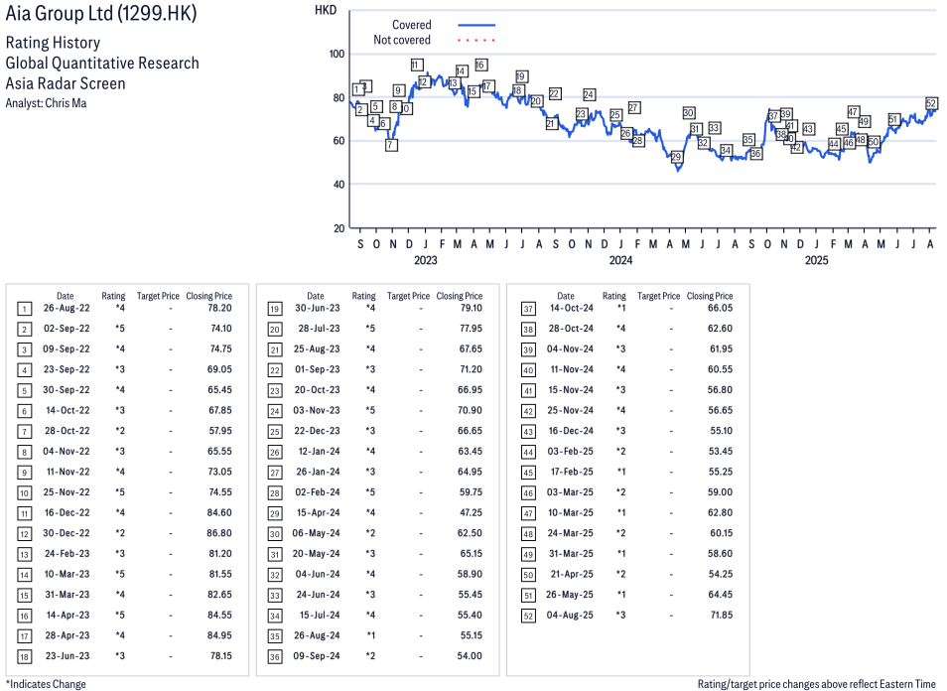Select chart marker 51 on the graph
Screen dimensions: 947x691
click(893, 119)
